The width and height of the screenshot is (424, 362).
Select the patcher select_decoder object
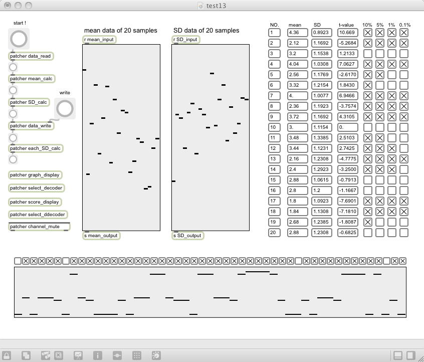pyautogui.click(x=37, y=188)
